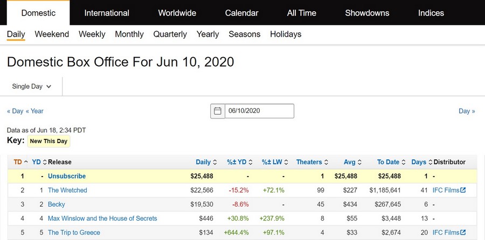Screen dimensions: 485x240
Task: Open the Worldwide tab
Action: 177,13
